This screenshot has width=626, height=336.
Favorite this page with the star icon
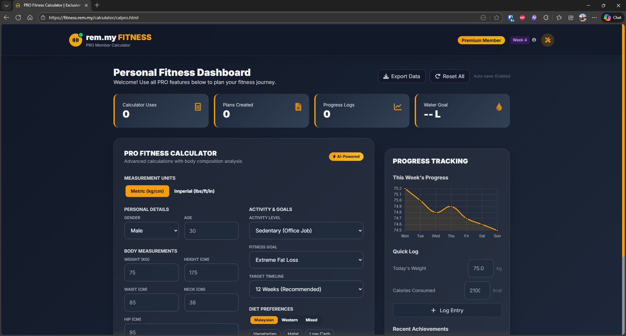point(496,18)
